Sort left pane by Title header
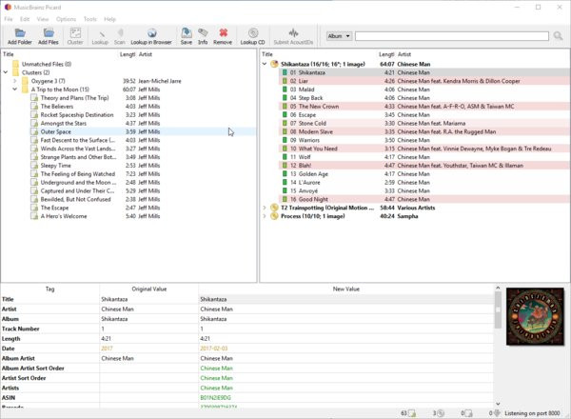The width and height of the screenshot is (571, 419). pos(9,54)
